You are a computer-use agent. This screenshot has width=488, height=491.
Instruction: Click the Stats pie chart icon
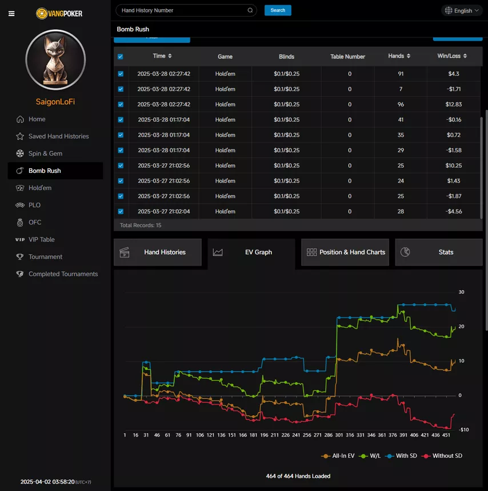coord(405,252)
